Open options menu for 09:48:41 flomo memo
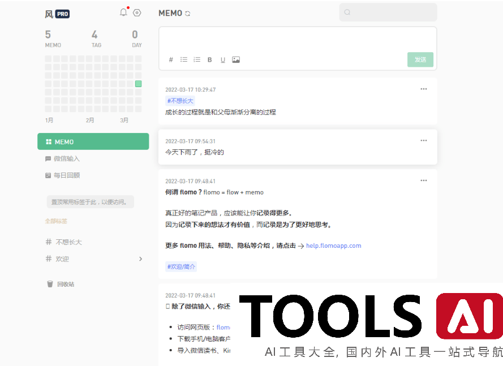The image size is (503, 366). point(424,180)
